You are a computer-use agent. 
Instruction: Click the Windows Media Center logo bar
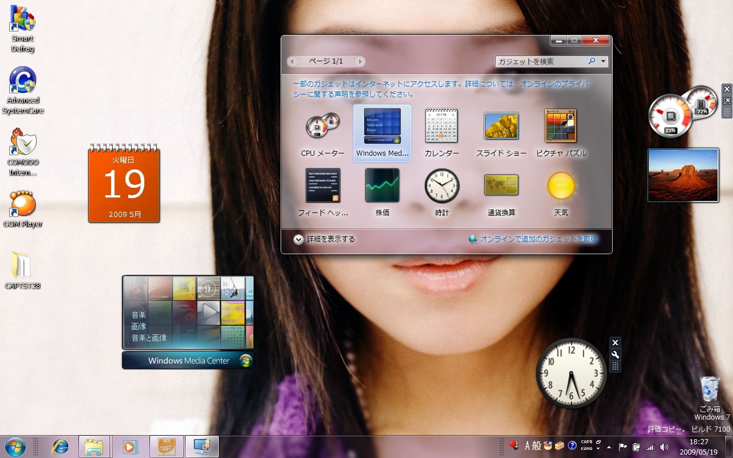[188, 361]
